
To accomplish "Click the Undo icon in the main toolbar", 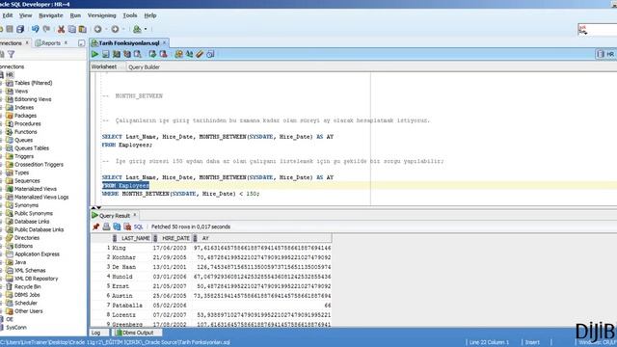I will [36, 29].
